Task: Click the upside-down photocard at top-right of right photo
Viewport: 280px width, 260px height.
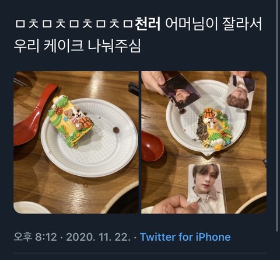Action: (x=241, y=93)
